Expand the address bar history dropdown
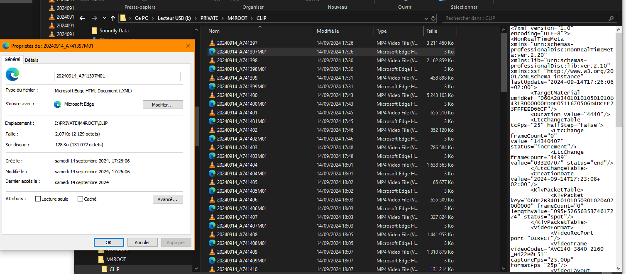The height and width of the screenshot is (274, 626). pos(426,18)
